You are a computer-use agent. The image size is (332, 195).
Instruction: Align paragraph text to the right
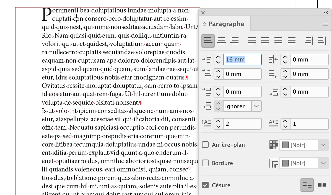tap(235, 41)
